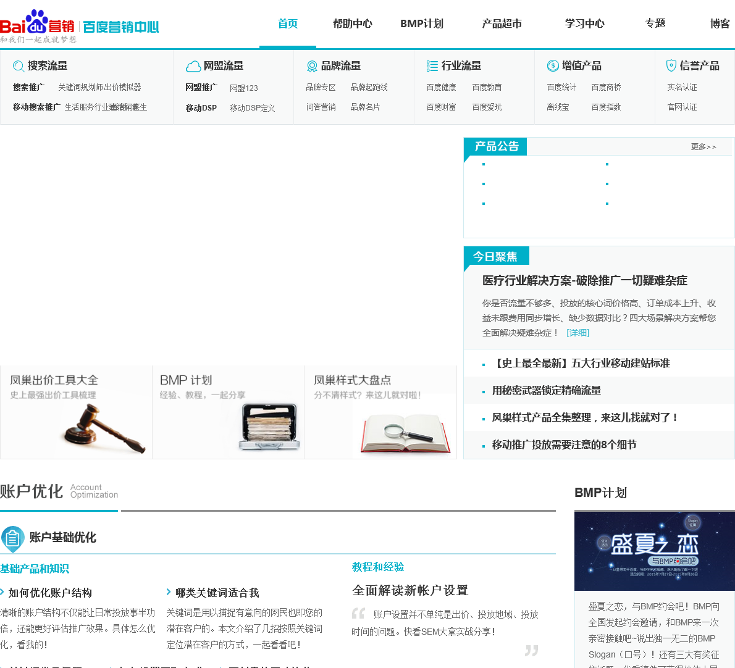Open 五大行业移动建站标准 article

[581, 363]
